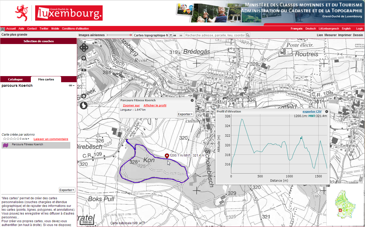The height and width of the screenshot is (227, 365).
Task: Click the aerial images opacity slider handle
Action: pyautogui.click(x=131, y=35)
